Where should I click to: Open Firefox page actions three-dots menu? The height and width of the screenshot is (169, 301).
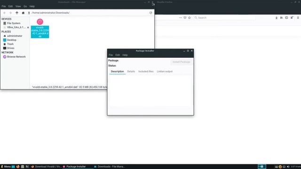[x=180, y=18]
